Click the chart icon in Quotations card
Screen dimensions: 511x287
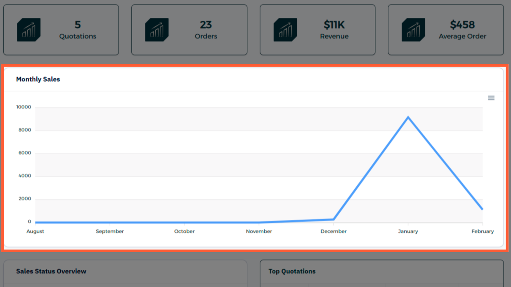(x=29, y=30)
